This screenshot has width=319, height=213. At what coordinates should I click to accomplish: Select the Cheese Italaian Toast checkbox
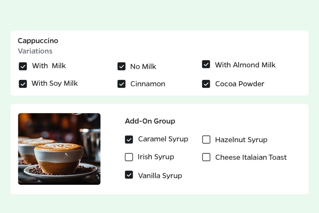[x=206, y=157]
